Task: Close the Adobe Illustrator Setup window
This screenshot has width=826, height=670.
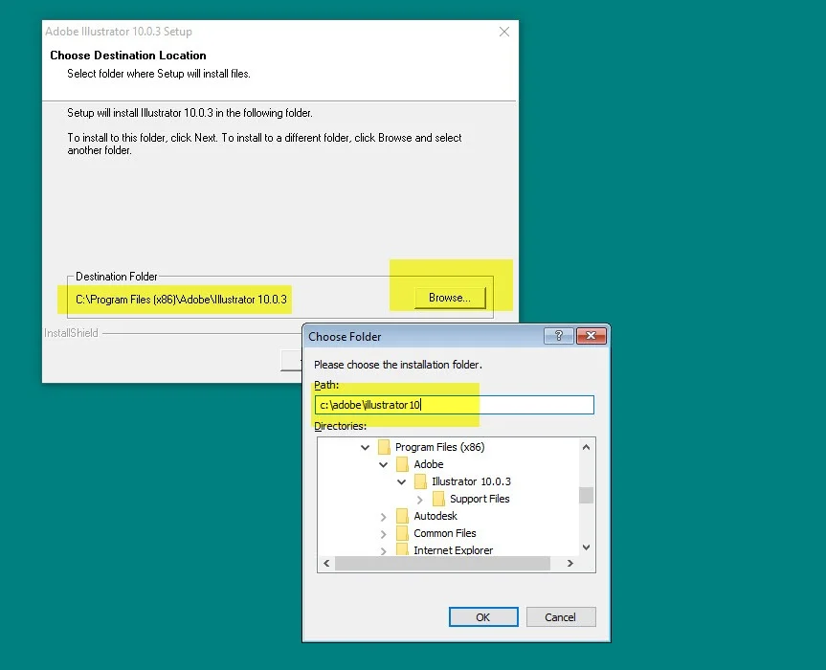Action: (504, 32)
